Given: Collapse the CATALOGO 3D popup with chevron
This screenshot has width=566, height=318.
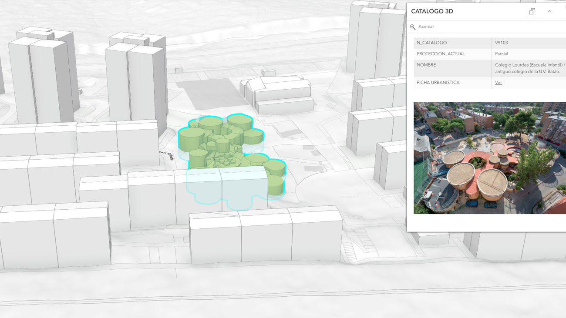Looking at the screenshot, I should click(x=549, y=11).
